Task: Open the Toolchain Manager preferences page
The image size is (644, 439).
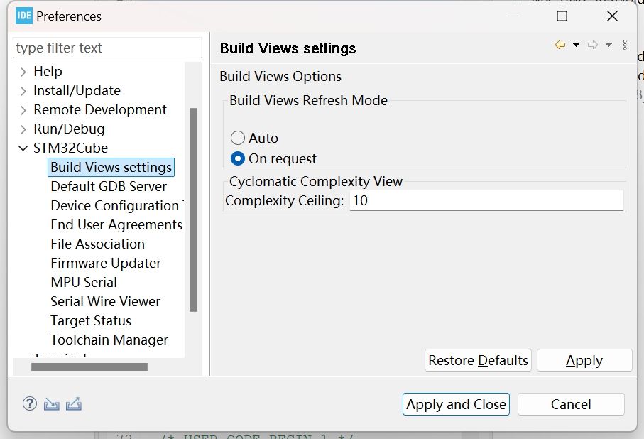Action: point(109,340)
